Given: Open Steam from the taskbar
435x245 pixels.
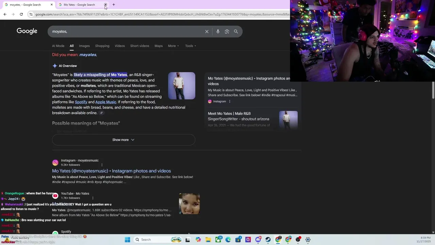Looking at the screenshot, I should pyautogui.click(x=268, y=240).
